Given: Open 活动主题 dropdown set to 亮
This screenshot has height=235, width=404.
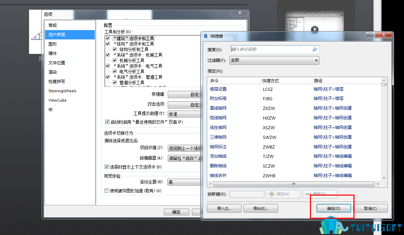Looking at the screenshot, I should 184,182.
